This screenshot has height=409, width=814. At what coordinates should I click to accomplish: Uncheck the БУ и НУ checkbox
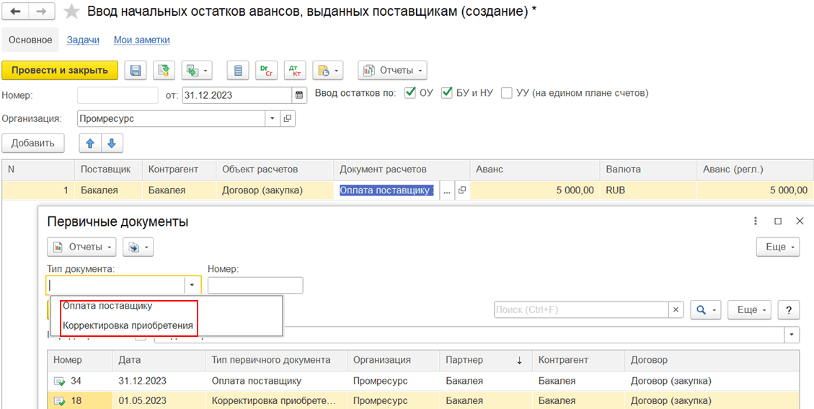tap(447, 93)
